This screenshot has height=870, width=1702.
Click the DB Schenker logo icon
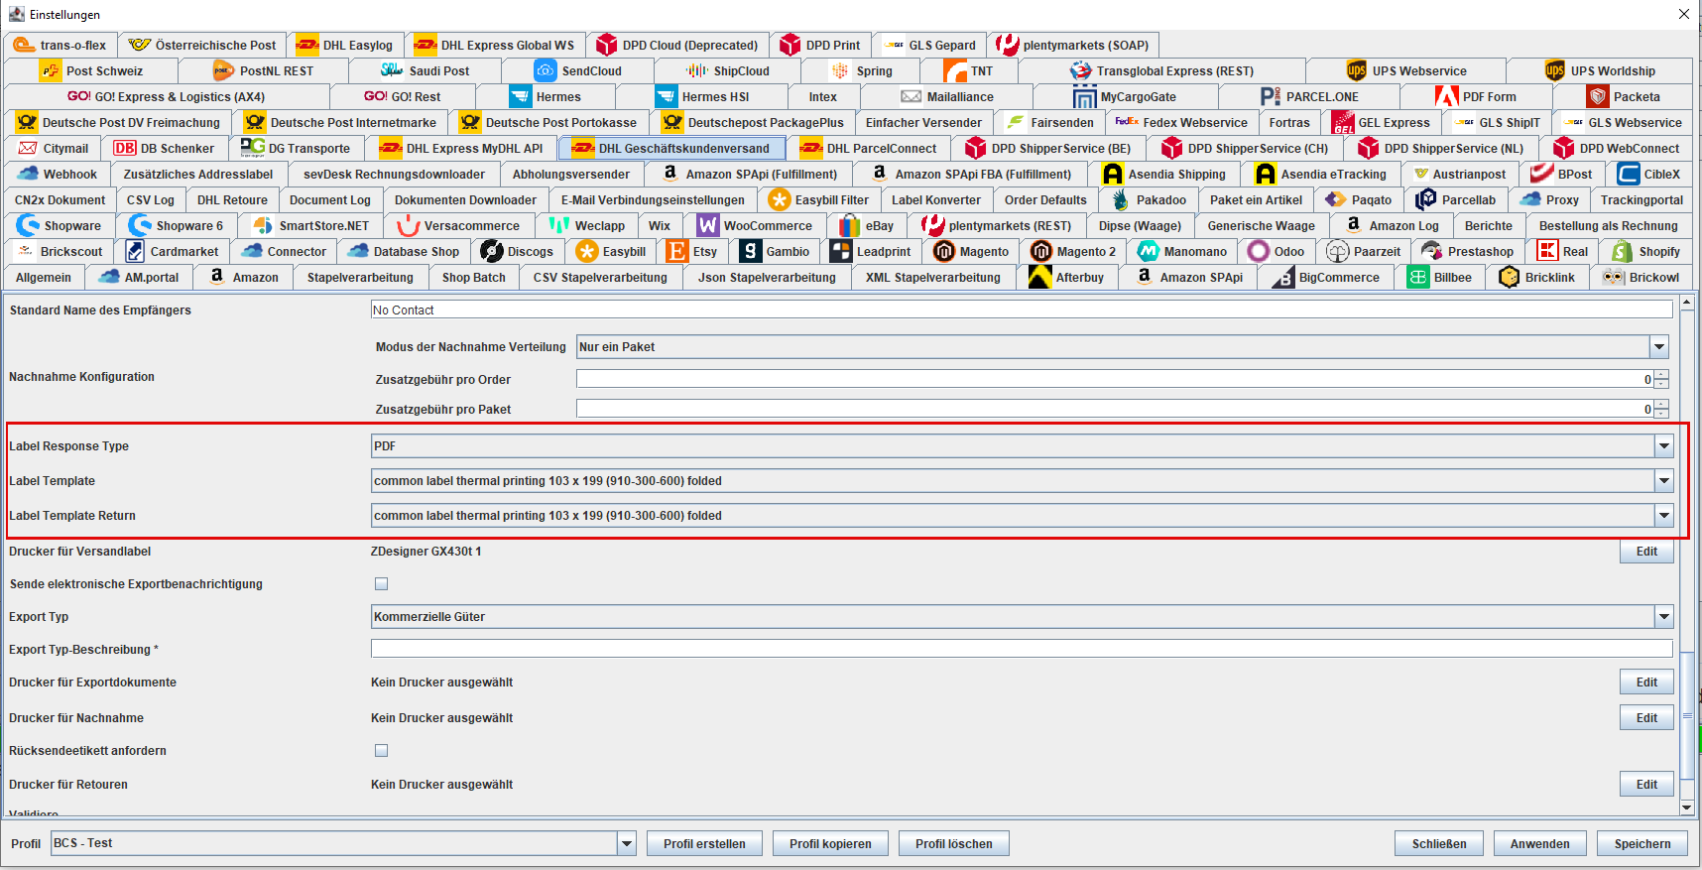tap(124, 148)
